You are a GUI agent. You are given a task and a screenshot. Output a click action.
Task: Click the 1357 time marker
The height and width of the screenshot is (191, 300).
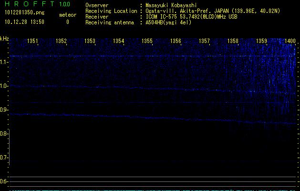pos(205,42)
